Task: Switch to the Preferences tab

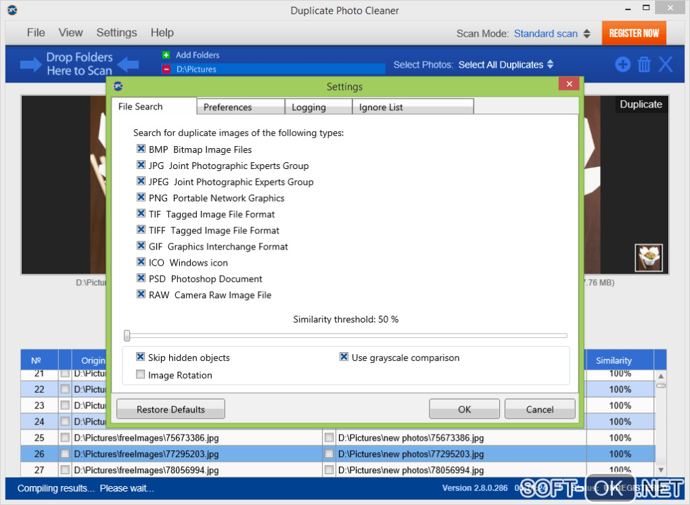Action: (241, 107)
